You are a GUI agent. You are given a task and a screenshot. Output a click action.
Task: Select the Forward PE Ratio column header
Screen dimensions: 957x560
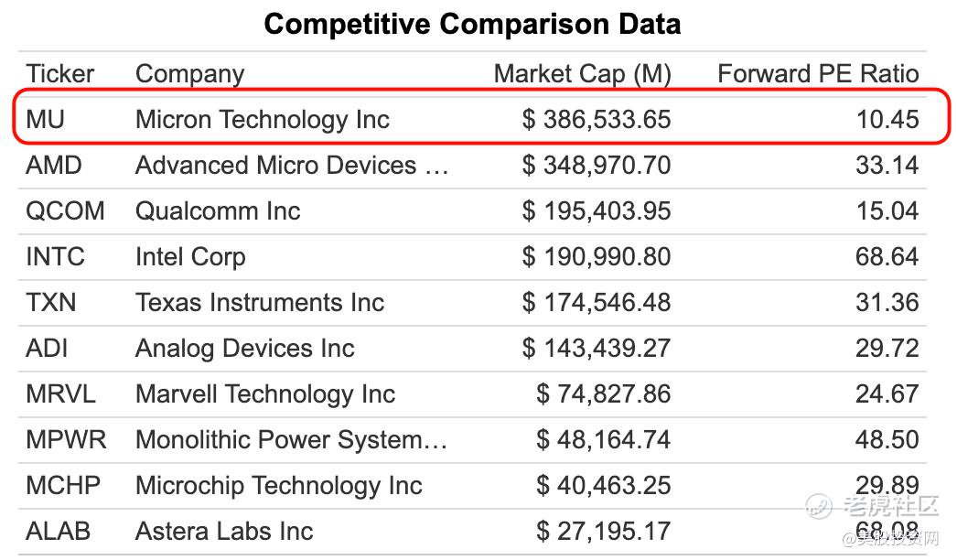pos(818,74)
